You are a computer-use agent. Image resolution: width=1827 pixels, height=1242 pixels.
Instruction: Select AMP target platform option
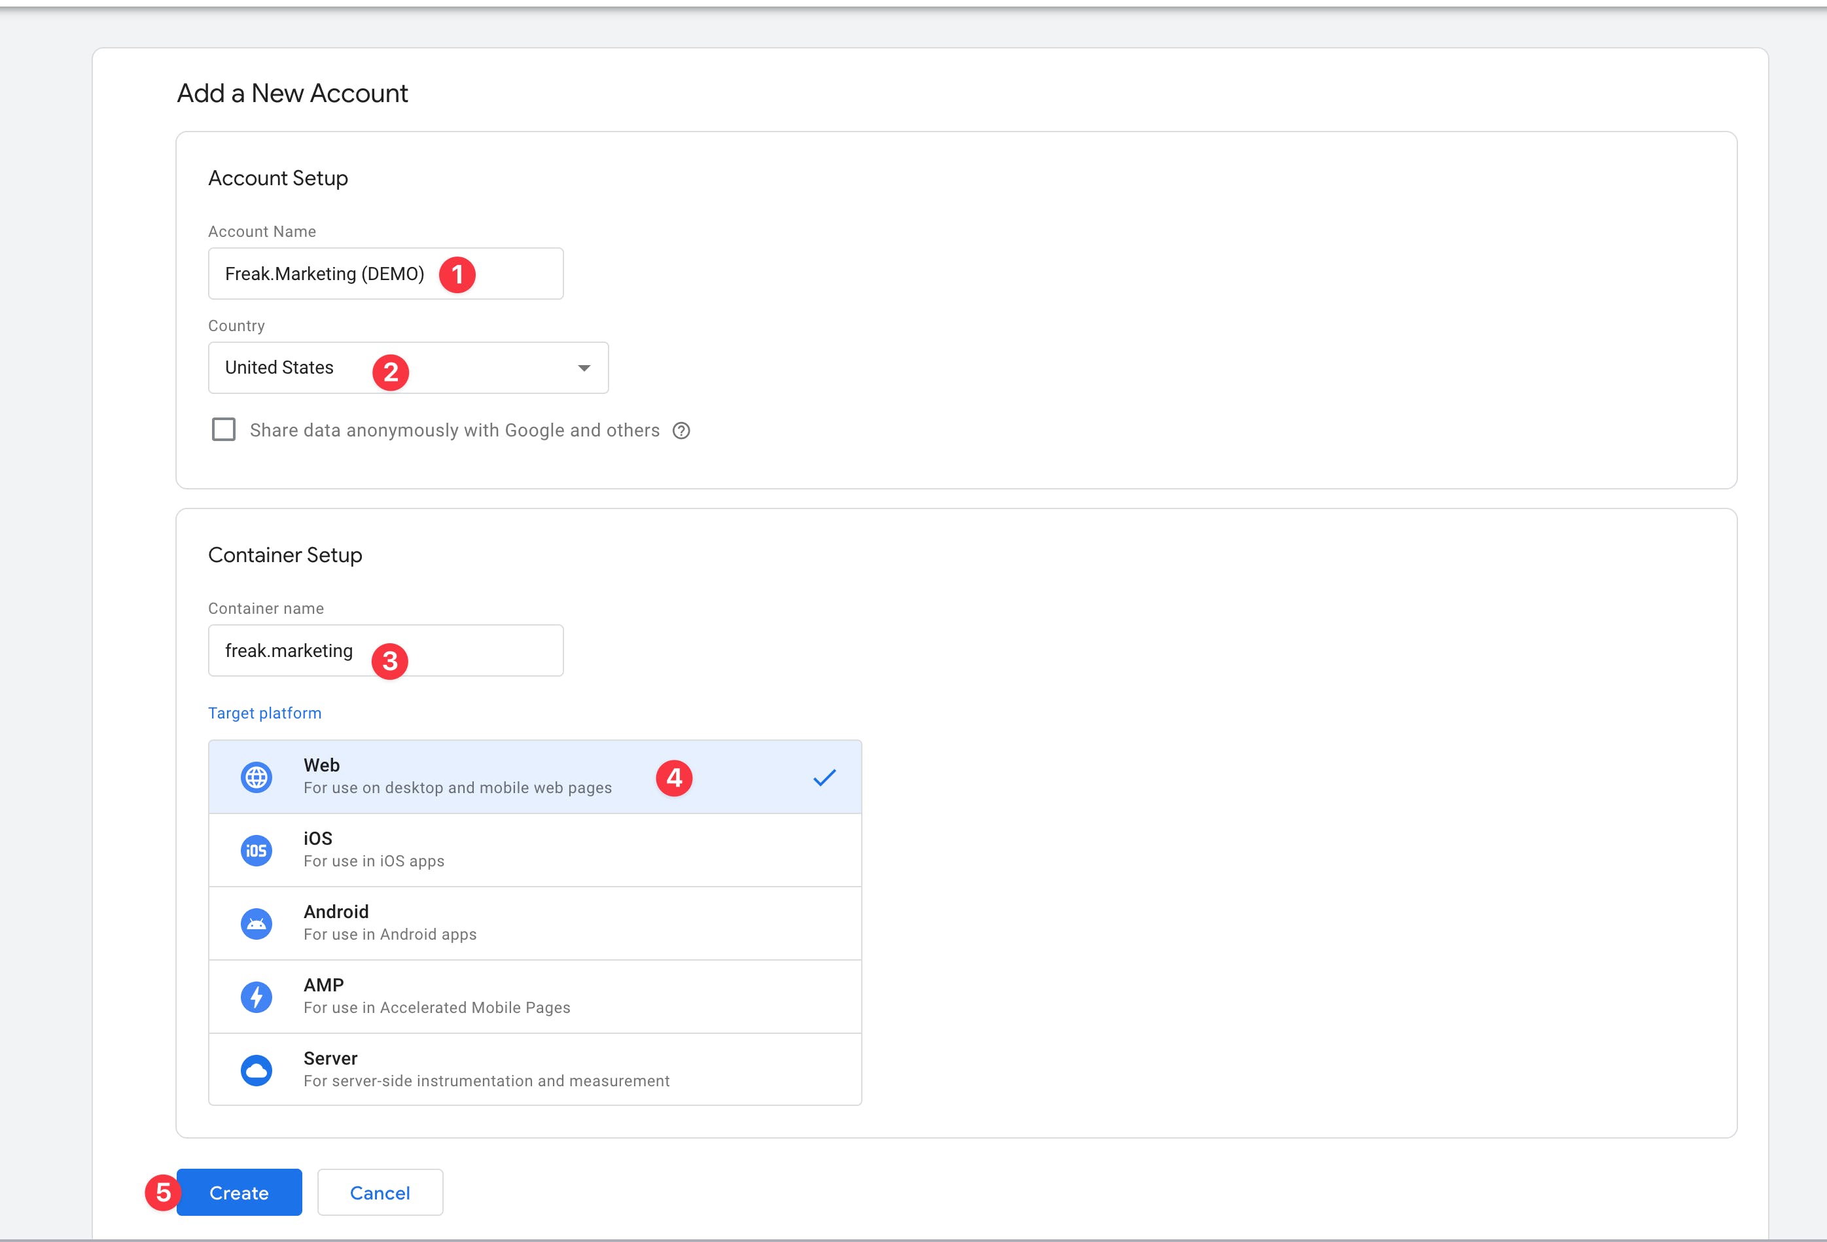tap(535, 996)
